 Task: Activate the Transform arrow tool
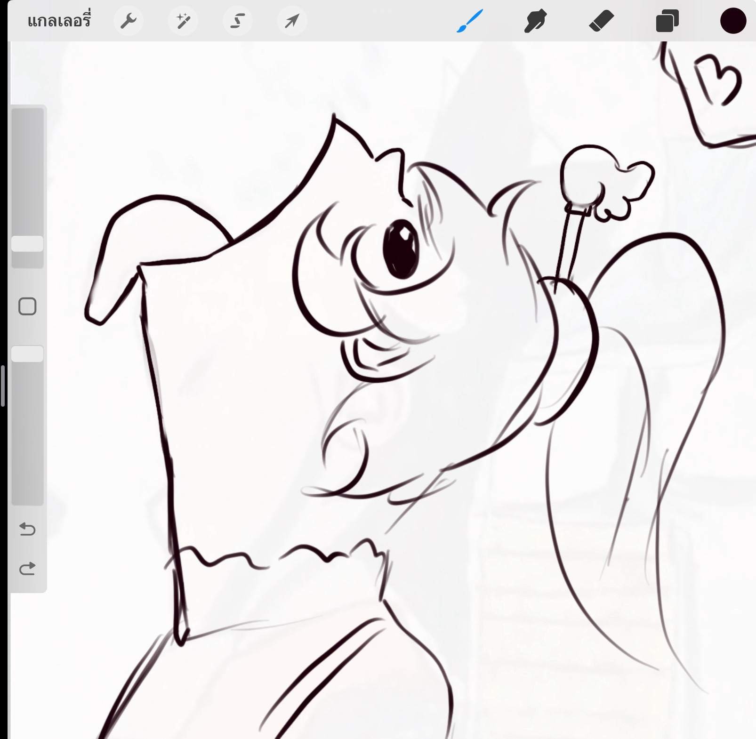pos(292,21)
